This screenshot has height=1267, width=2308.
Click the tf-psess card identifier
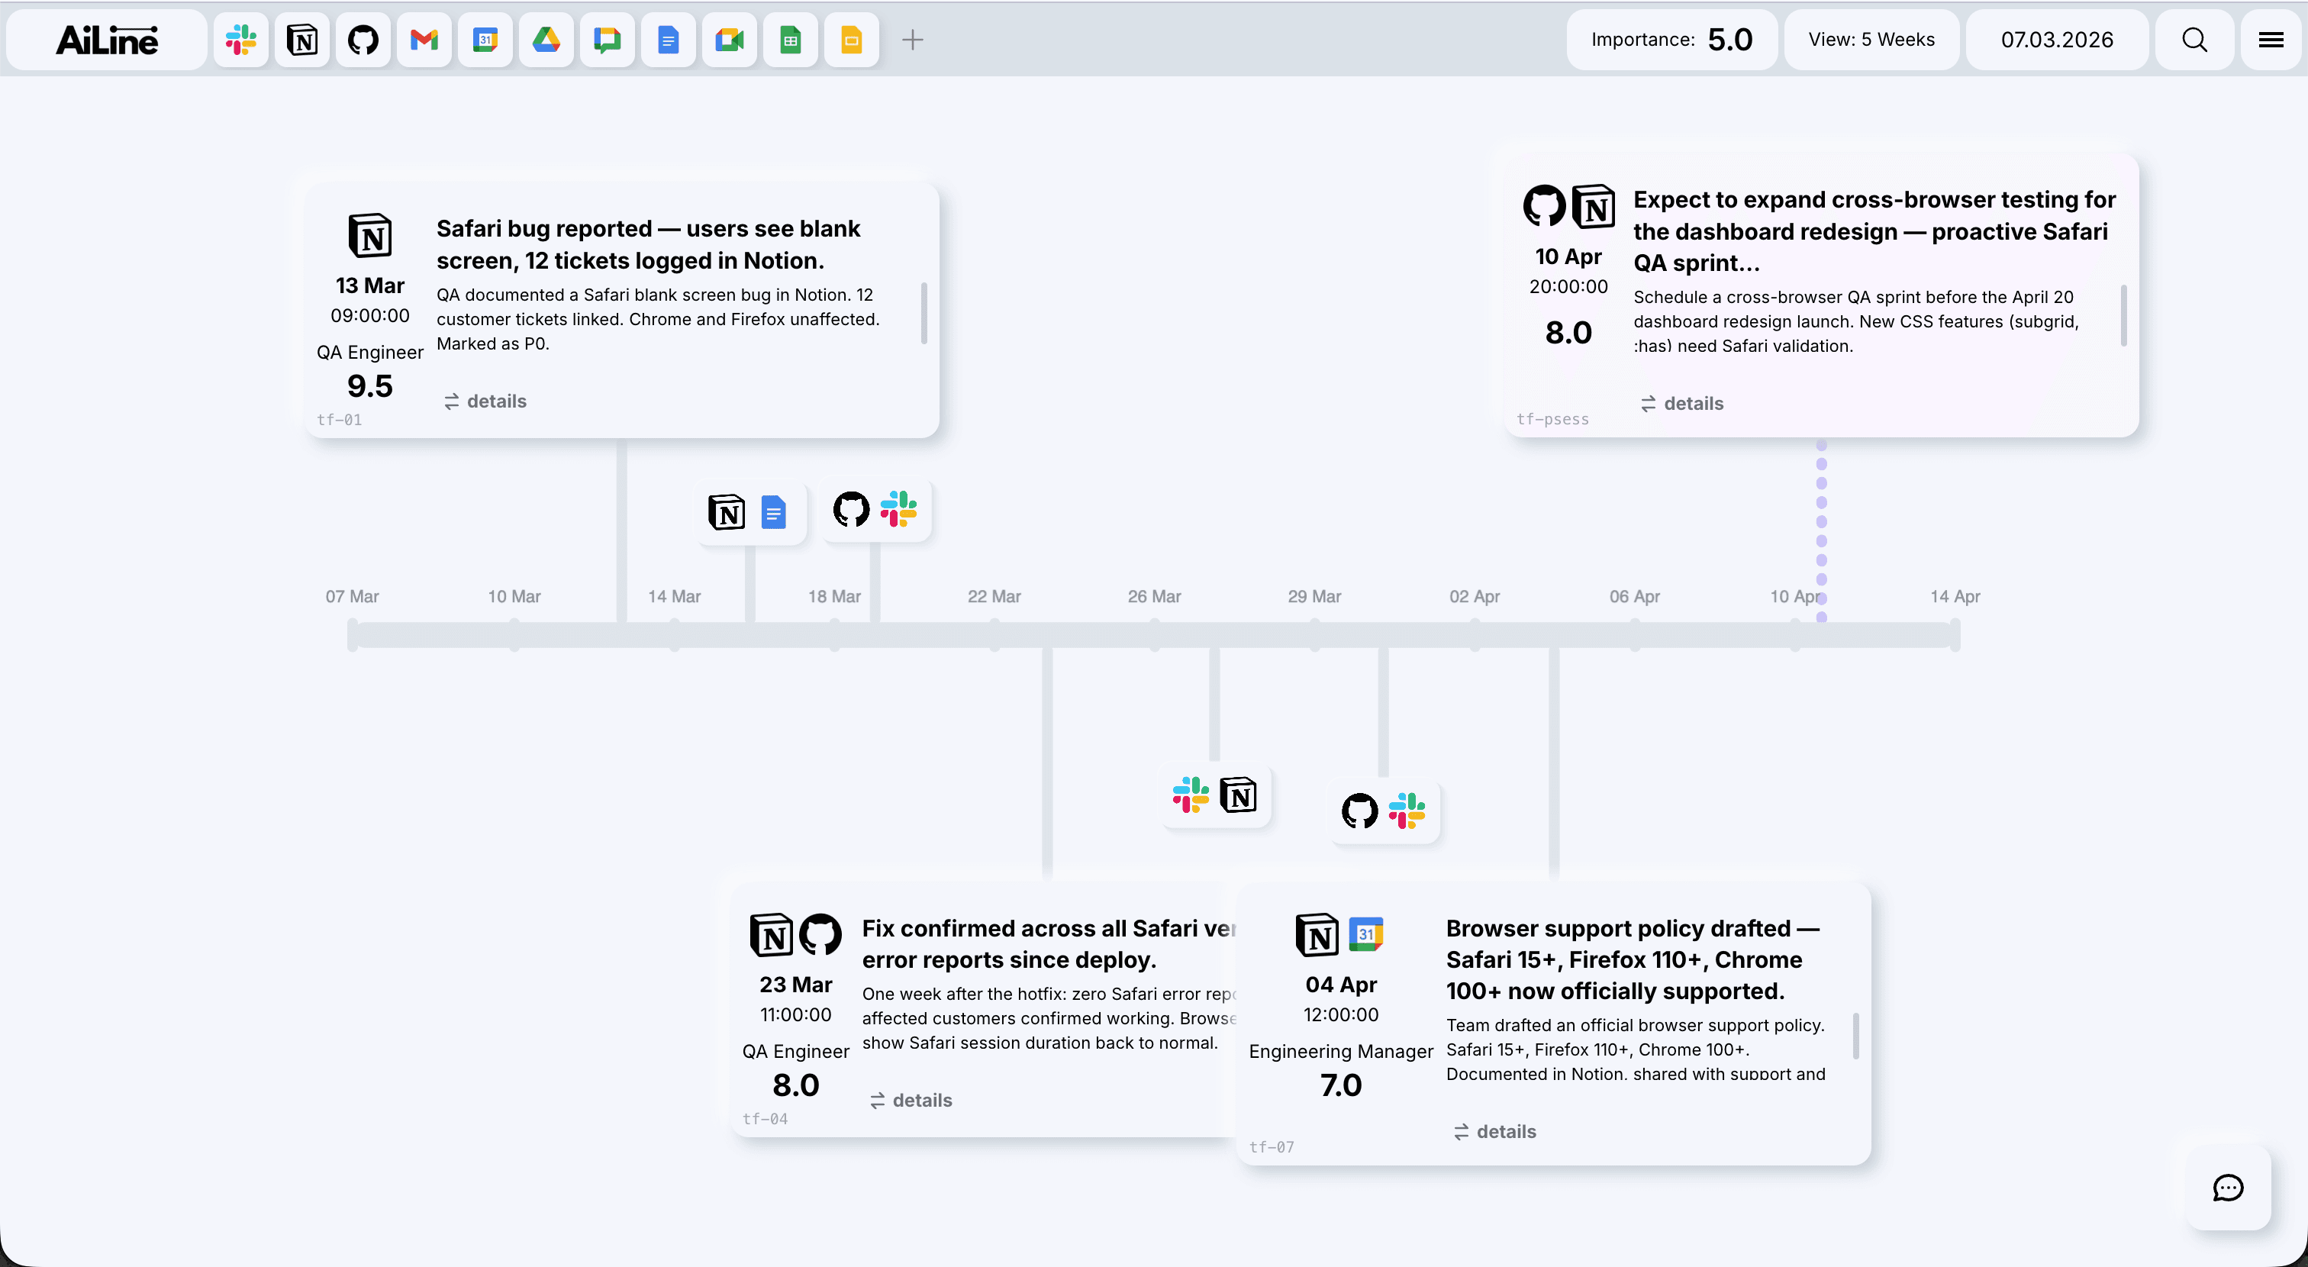point(1552,418)
